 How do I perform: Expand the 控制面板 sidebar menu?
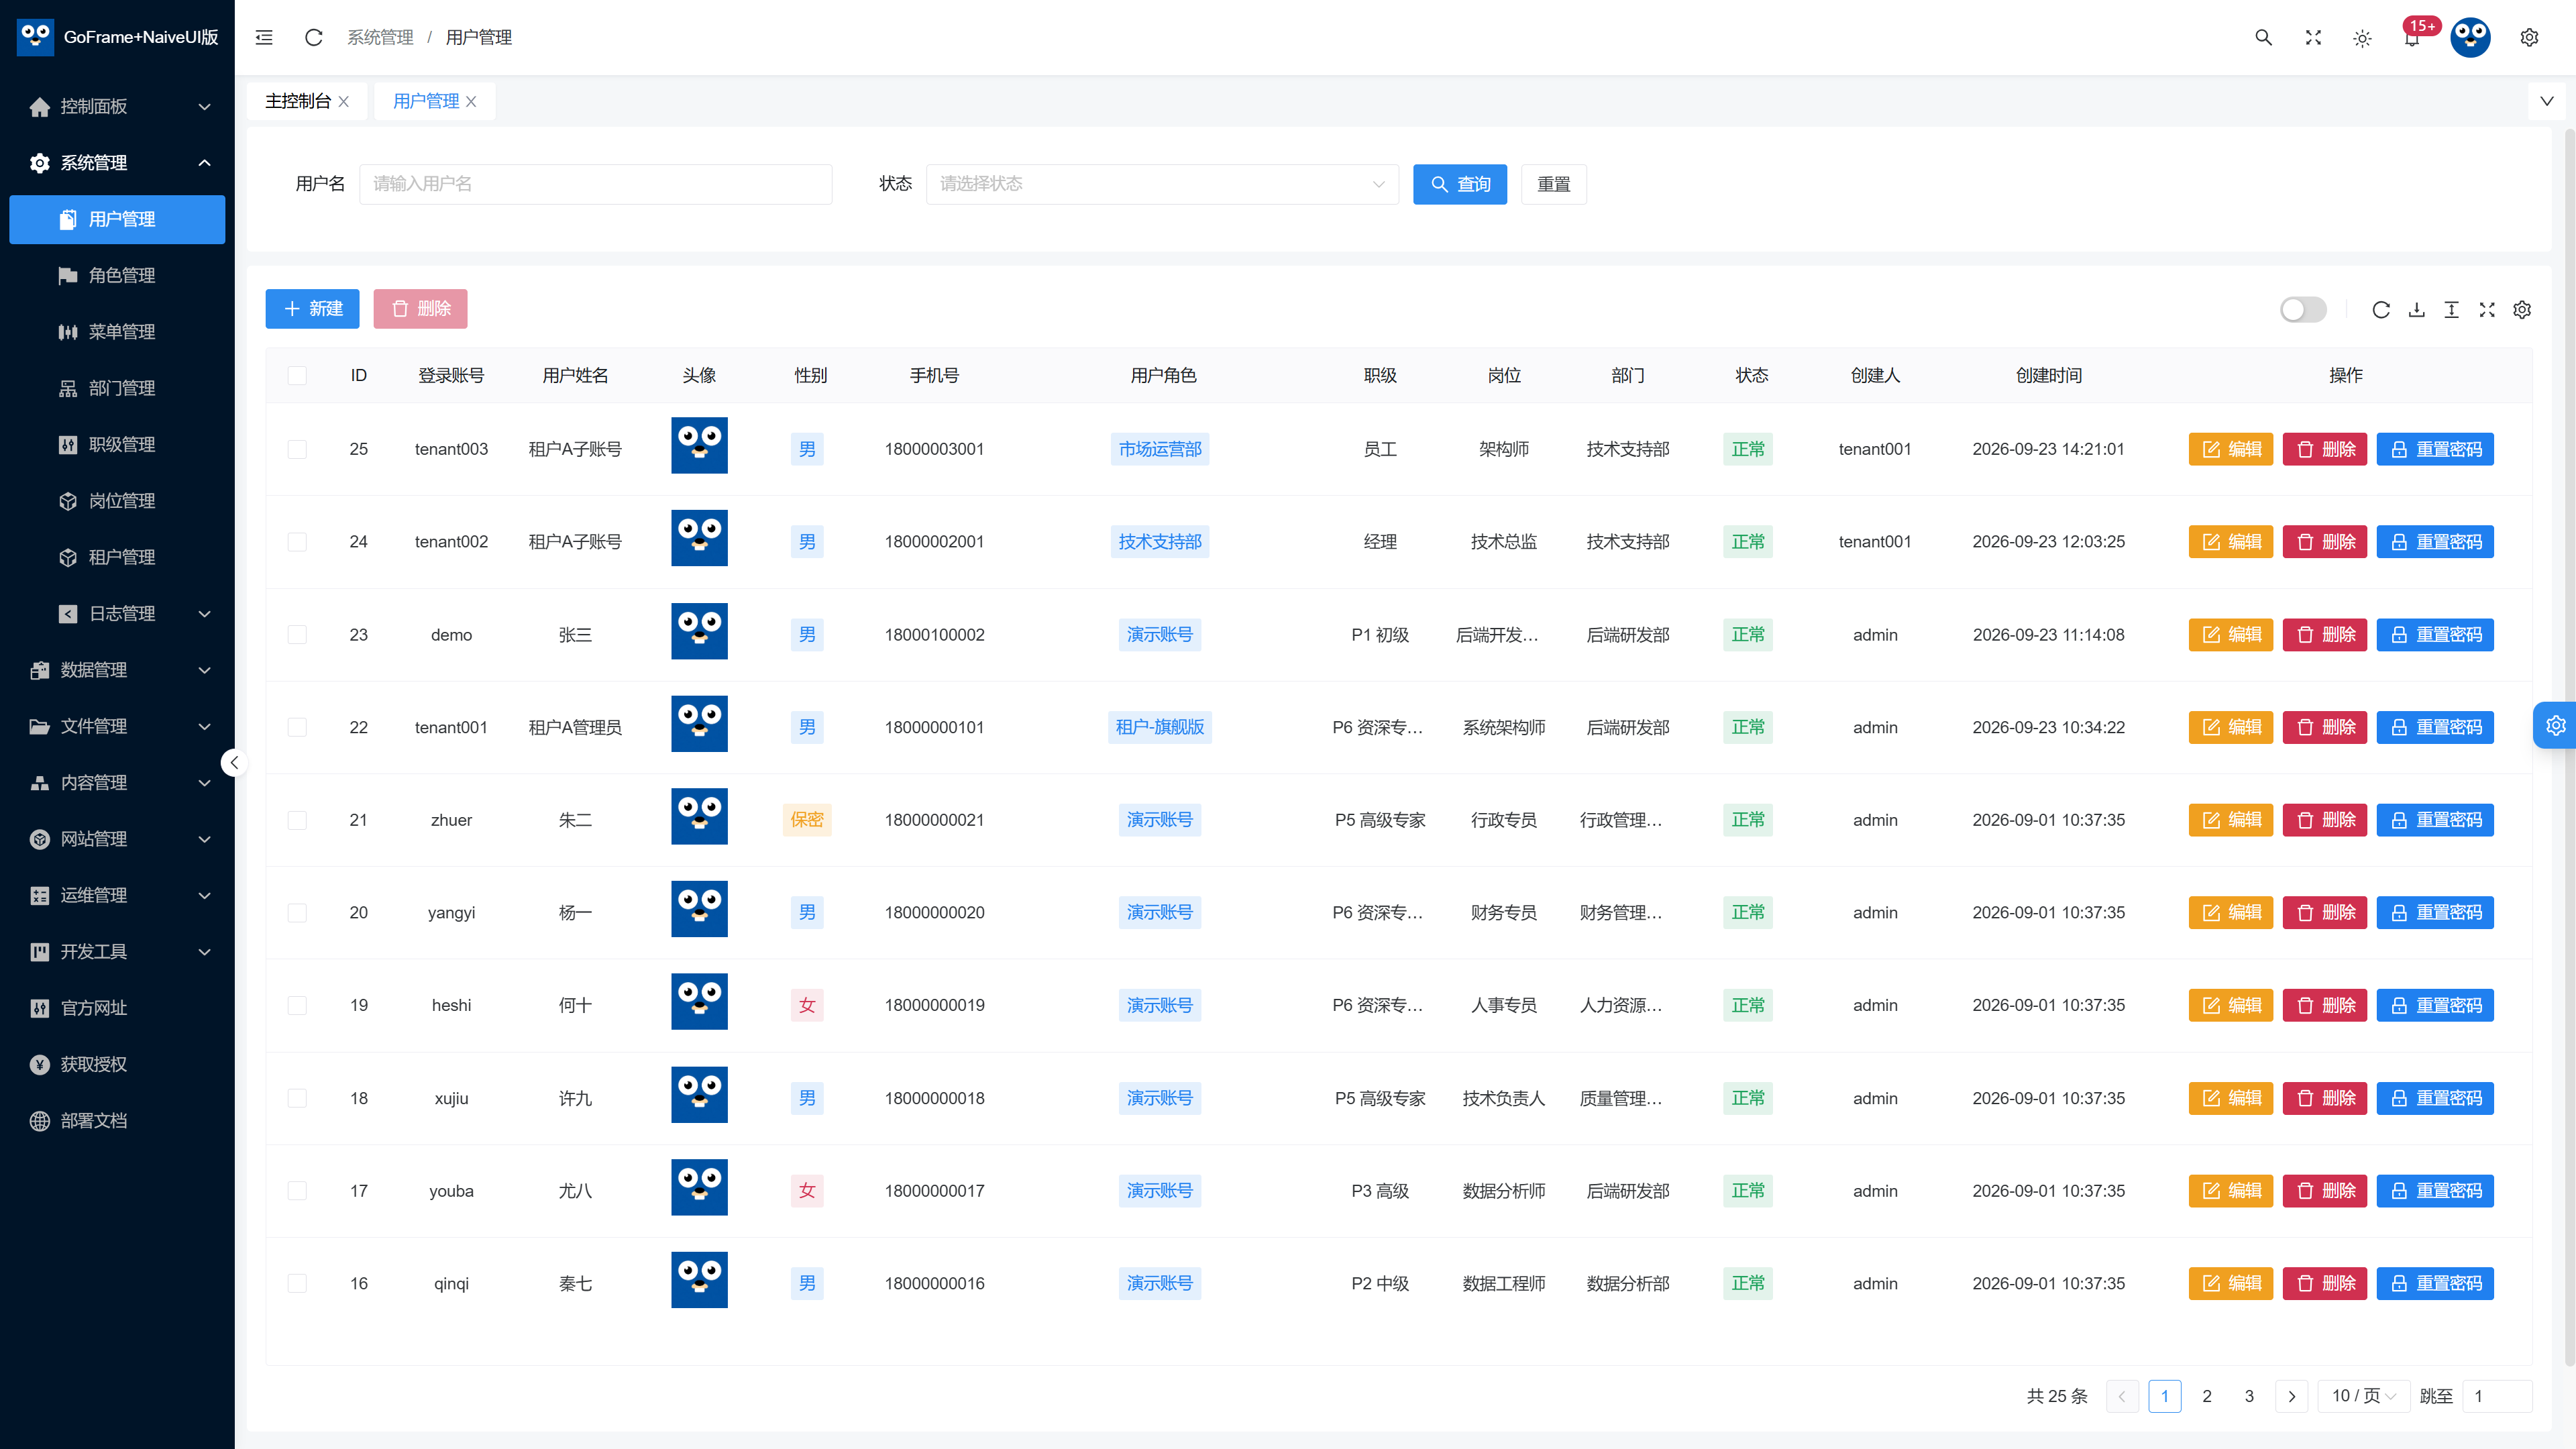coord(117,106)
